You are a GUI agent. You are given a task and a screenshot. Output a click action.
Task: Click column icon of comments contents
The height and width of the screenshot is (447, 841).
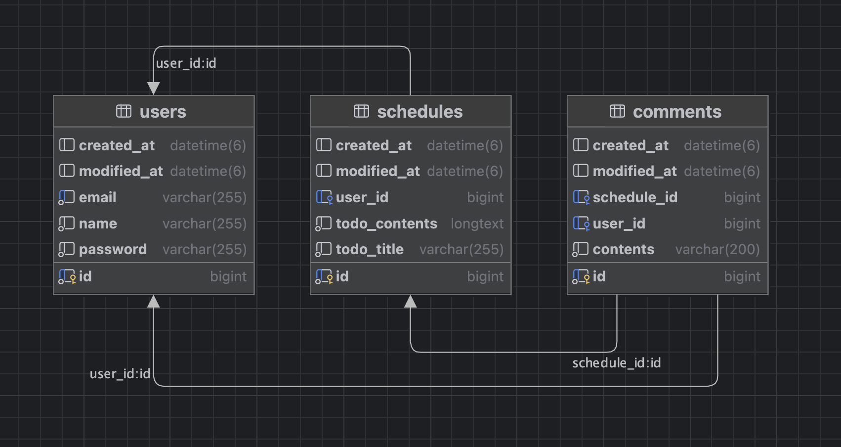click(580, 249)
